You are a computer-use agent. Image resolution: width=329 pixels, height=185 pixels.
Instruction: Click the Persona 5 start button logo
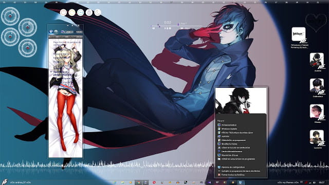click(4, 182)
